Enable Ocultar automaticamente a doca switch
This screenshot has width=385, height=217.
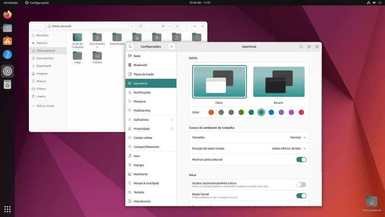point(301,184)
